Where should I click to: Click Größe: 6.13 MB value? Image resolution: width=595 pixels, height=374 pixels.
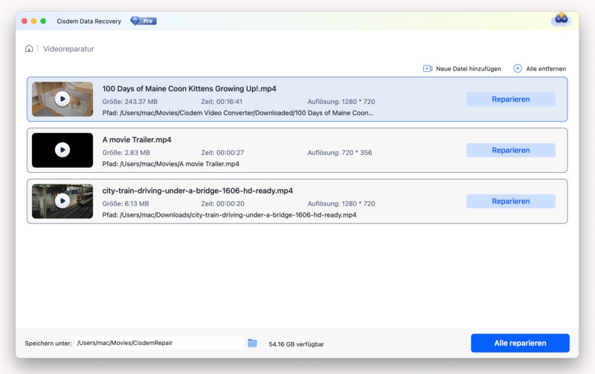(126, 203)
